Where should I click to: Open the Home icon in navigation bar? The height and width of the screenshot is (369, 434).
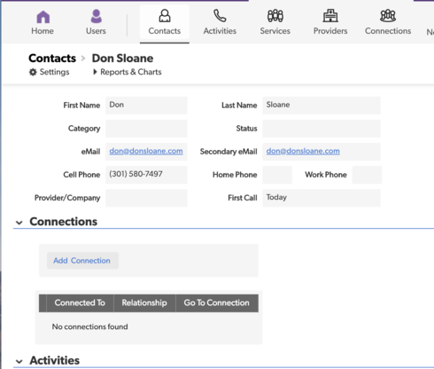coord(43,17)
